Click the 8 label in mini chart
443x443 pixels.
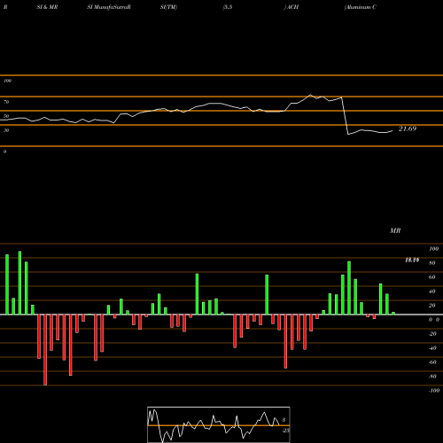pos(284,420)
